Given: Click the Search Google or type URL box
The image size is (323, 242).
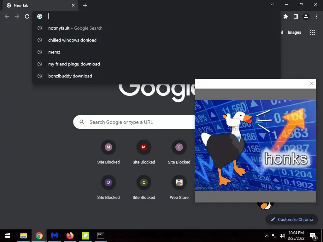Looking at the screenshot, I should [x=134, y=122].
